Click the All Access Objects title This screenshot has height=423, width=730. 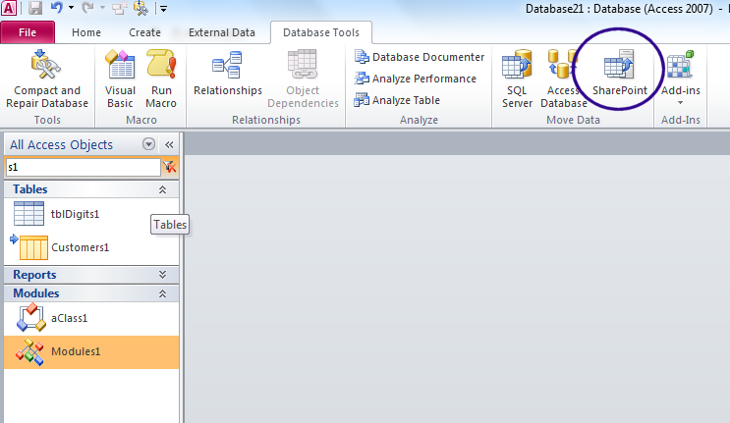click(61, 144)
